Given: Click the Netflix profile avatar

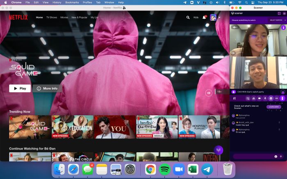Looking at the screenshot, I should (213, 18).
